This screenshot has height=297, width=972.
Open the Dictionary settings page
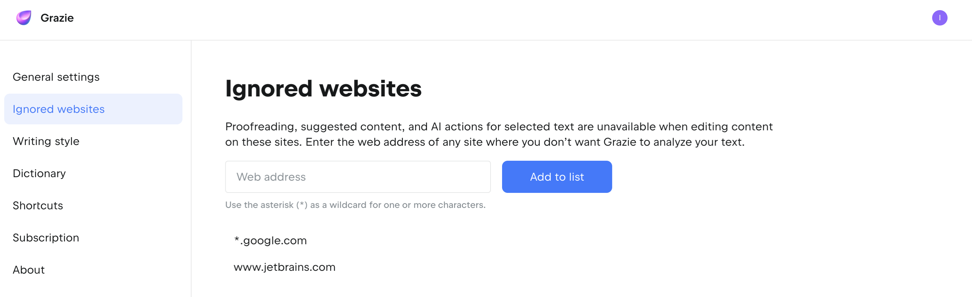39,173
